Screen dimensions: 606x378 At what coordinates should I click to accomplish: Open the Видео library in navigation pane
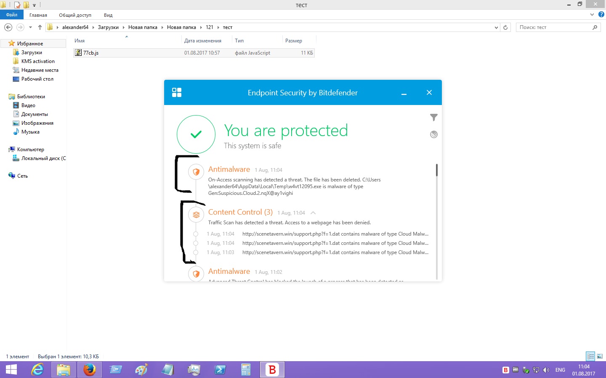click(28, 105)
